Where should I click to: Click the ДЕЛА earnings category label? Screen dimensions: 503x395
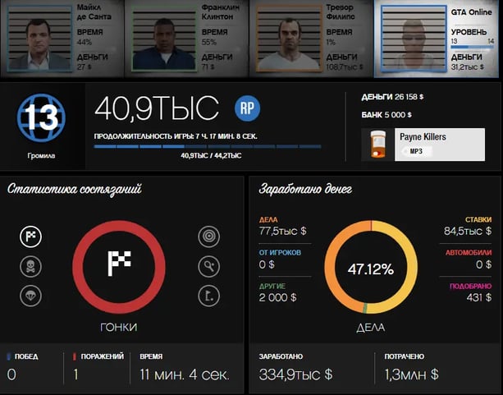point(268,220)
